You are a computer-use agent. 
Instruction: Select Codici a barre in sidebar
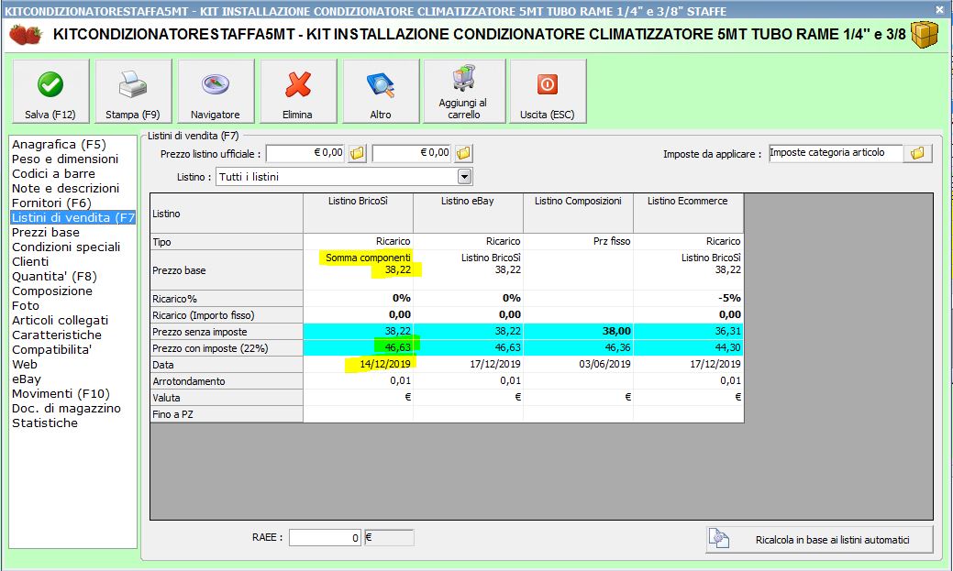[53, 174]
